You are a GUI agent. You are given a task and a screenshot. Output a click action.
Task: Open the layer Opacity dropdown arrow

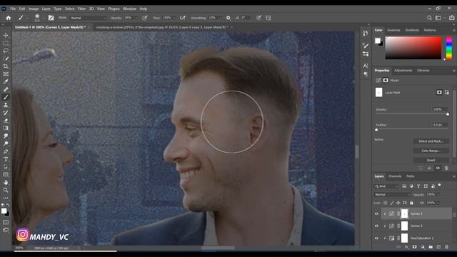point(438,195)
